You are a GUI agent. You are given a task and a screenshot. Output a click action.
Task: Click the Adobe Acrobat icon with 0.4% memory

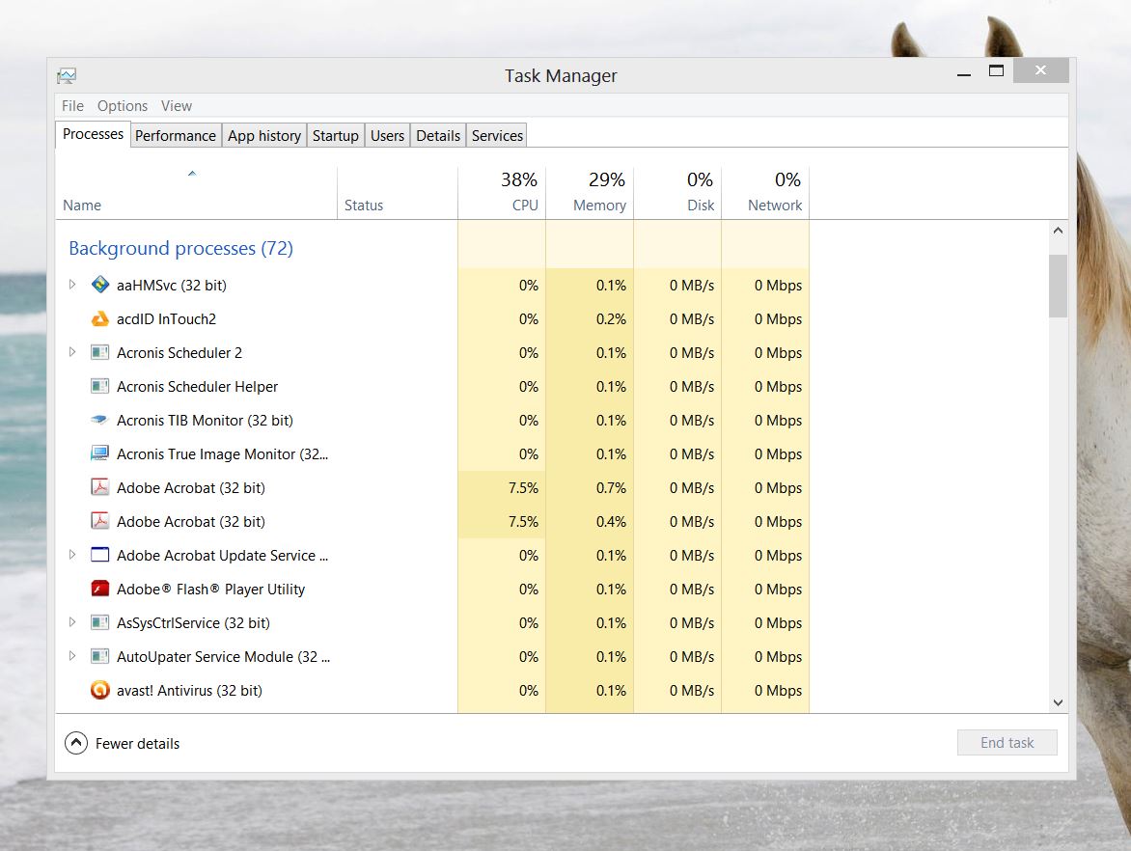(x=100, y=521)
